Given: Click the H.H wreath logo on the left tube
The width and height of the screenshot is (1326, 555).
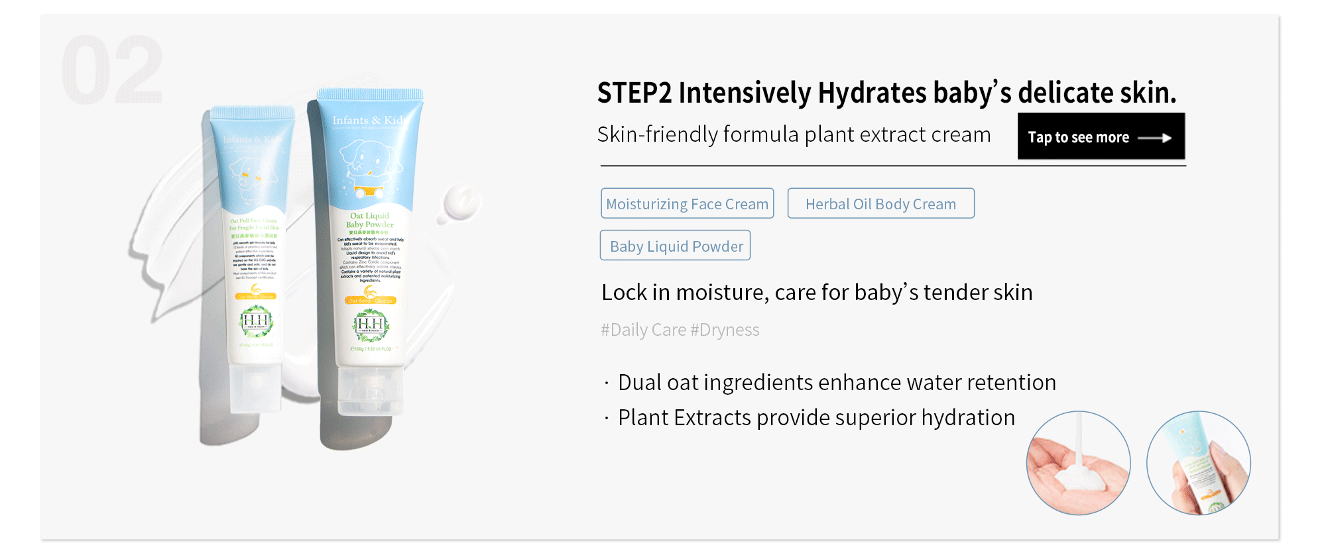Looking at the screenshot, I should click(256, 322).
